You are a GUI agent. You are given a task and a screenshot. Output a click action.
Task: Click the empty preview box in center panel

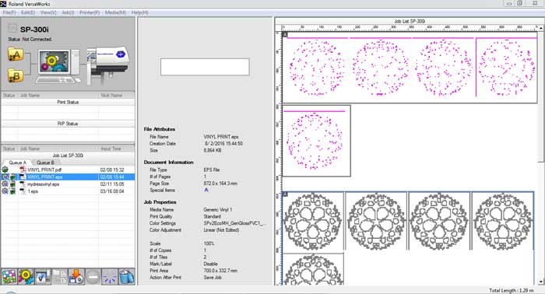[x=205, y=67]
